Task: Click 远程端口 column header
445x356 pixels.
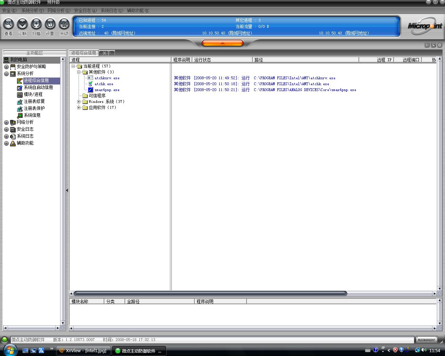Action: [408, 60]
